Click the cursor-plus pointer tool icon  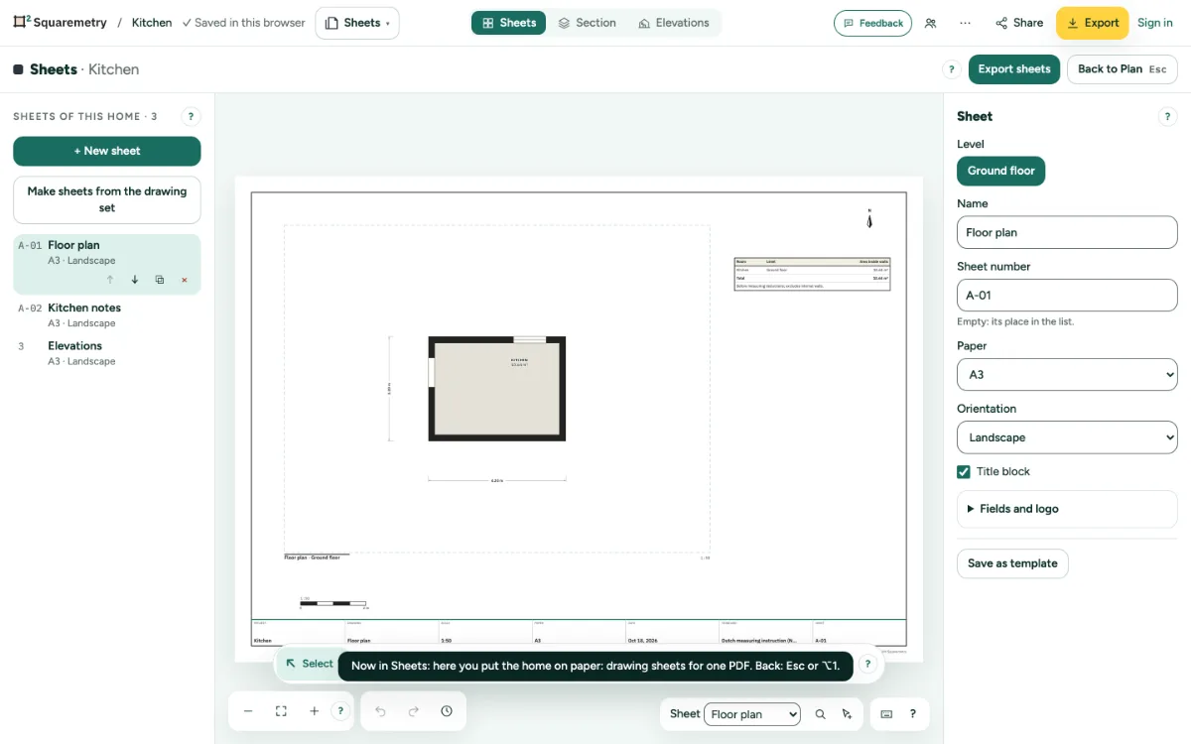(x=847, y=714)
